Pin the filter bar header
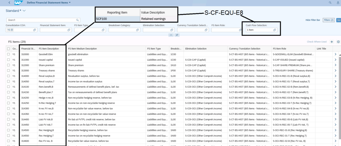341x146 pixels. [x=177, y=35]
